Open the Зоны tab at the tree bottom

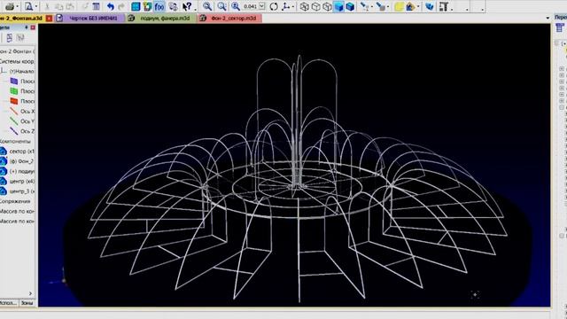(27, 303)
